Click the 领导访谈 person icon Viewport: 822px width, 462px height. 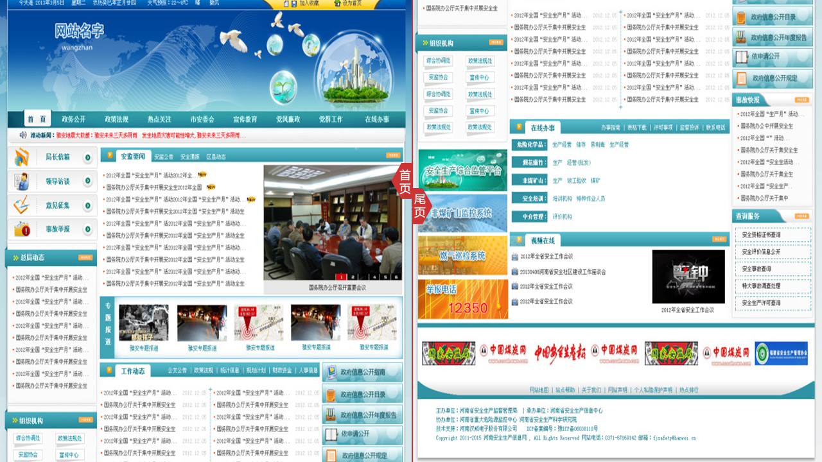[x=22, y=182]
